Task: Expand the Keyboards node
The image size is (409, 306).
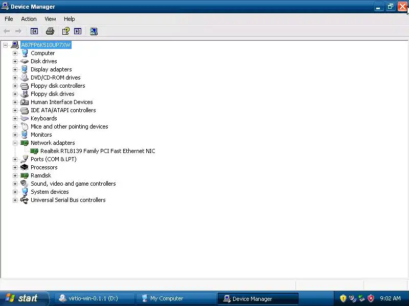Action: (15, 119)
